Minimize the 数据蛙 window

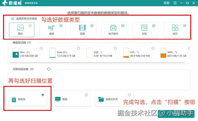(181, 3)
